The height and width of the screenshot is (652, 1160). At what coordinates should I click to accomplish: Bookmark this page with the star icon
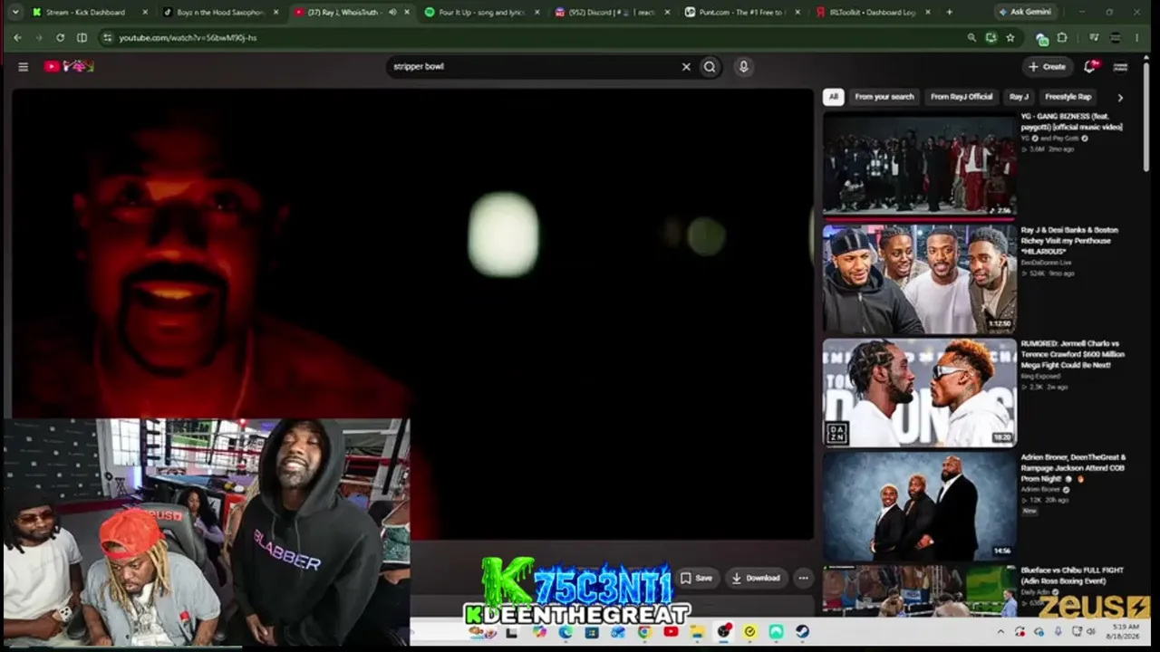(1010, 37)
